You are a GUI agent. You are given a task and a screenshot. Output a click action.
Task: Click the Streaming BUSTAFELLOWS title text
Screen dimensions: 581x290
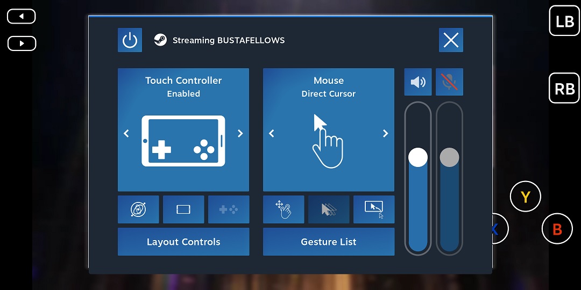[229, 40]
